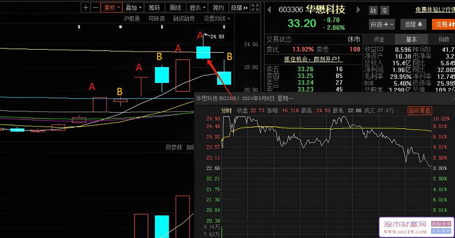Click the 卖五 price 33.26

(x=305, y=69)
